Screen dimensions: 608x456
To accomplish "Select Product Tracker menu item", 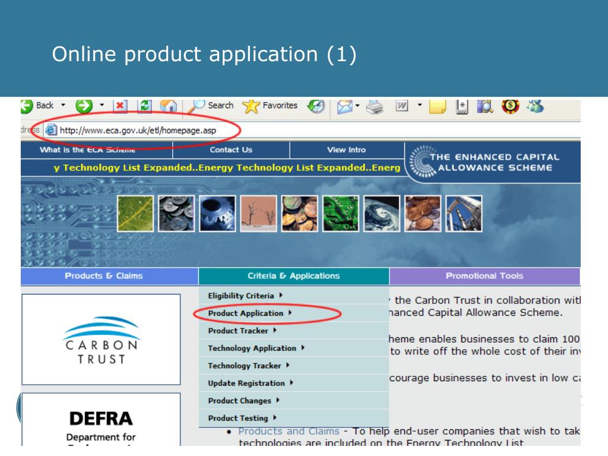I will coord(294,330).
